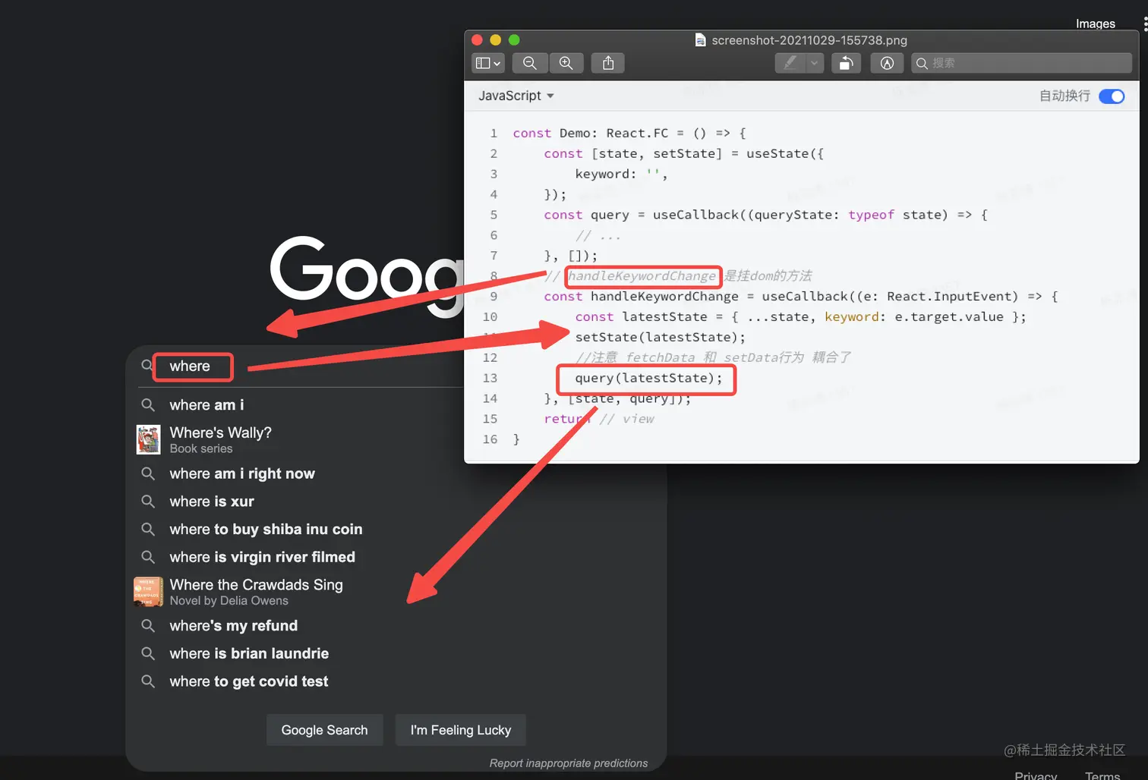Click the Where's Wally thumbnail image

[148, 439]
